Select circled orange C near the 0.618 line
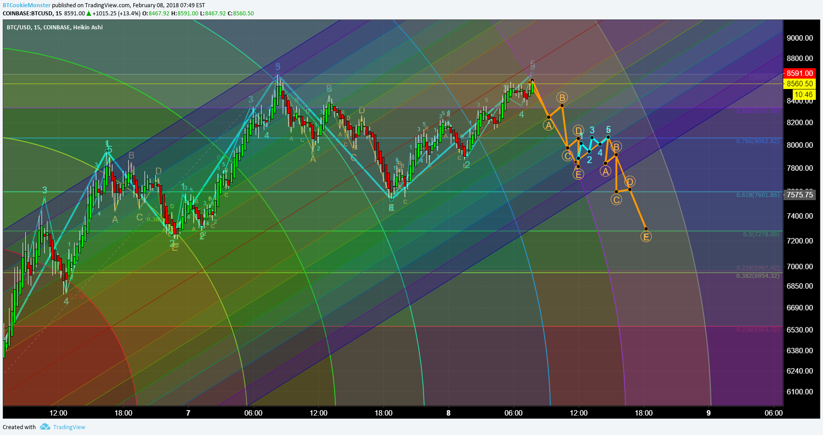Image resolution: width=823 pixels, height=435 pixels. tap(617, 200)
